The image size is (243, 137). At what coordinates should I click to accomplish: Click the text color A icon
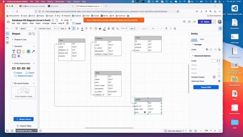(x=82, y=29)
